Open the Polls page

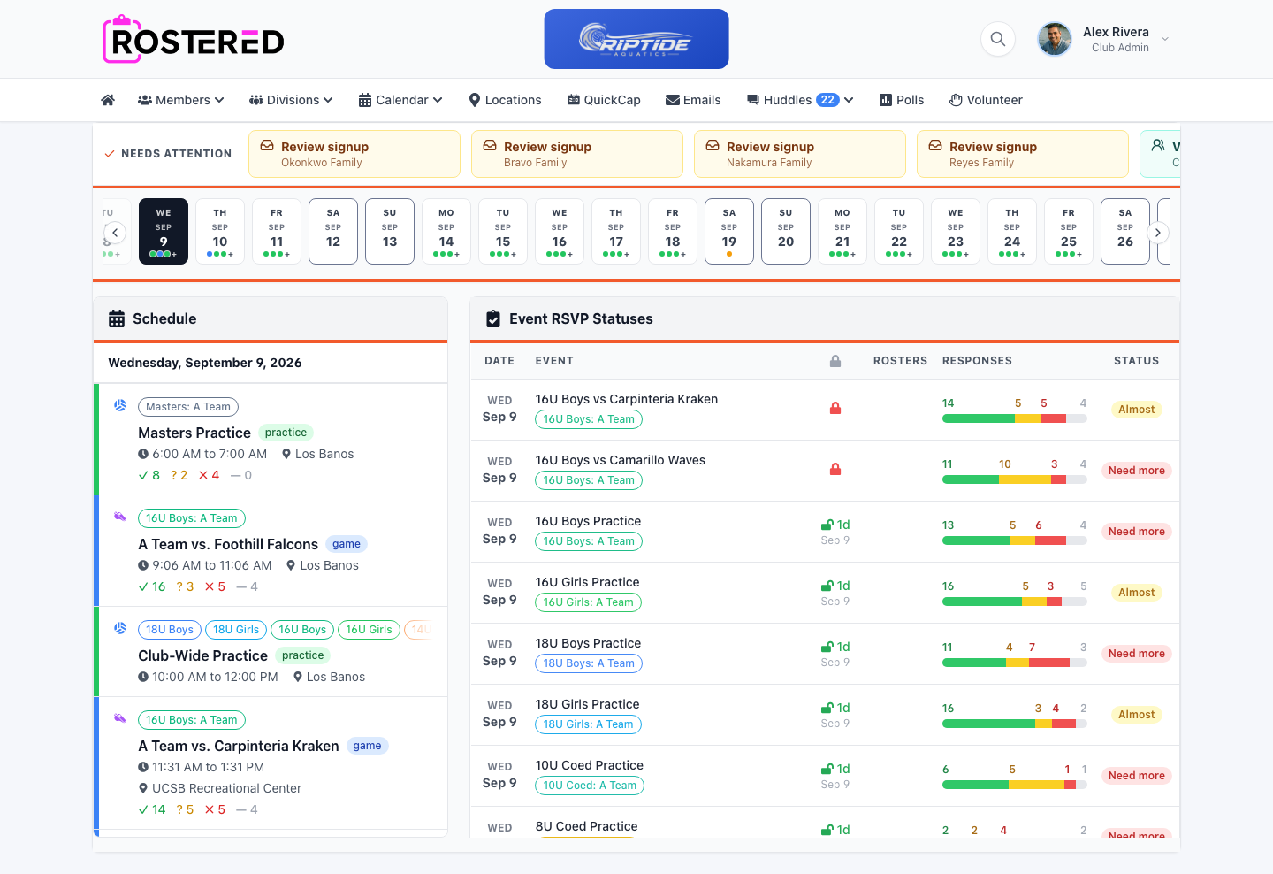(x=902, y=100)
